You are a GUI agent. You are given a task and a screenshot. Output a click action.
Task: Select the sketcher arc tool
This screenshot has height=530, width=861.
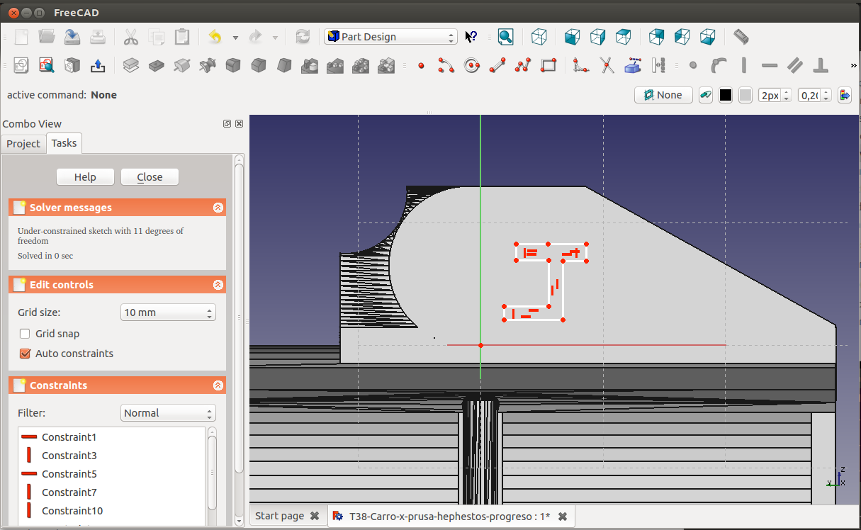[446, 66]
